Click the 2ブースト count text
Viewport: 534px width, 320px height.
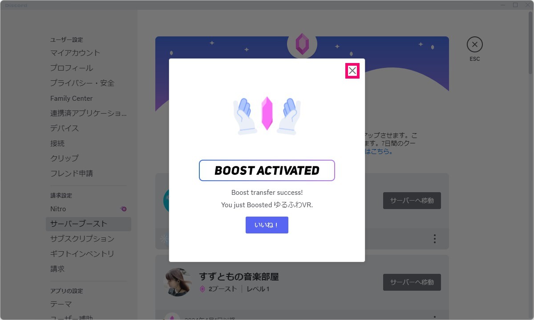(x=223, y=289)
